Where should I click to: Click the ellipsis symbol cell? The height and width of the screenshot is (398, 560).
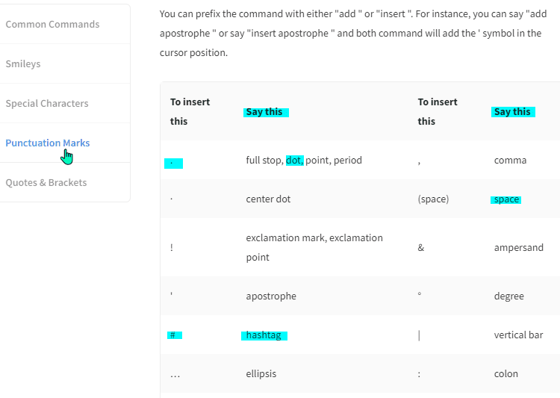click(175, 374)
